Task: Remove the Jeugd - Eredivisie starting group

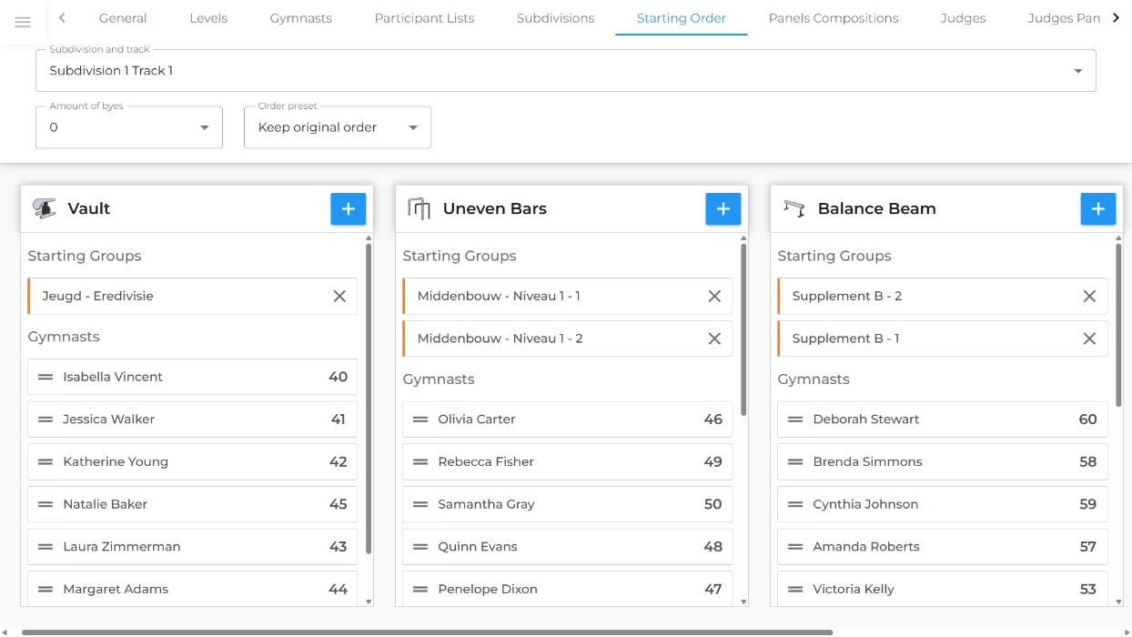Action: (339, 296)
